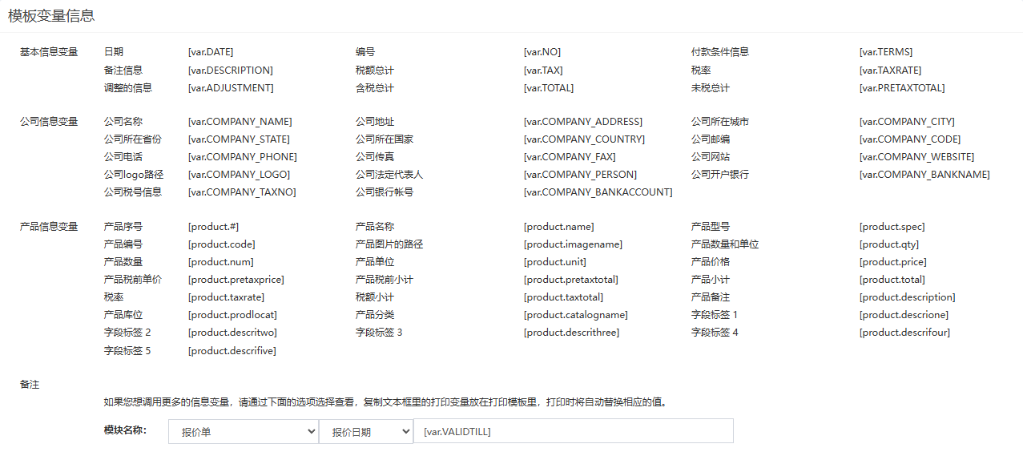
Task: Select the [product.price] variable text
Action: pos(893,262)
